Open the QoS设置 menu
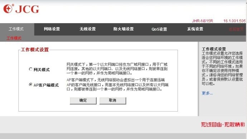Image resolution: width=247 pixels, height=139 pixels. 159,29
